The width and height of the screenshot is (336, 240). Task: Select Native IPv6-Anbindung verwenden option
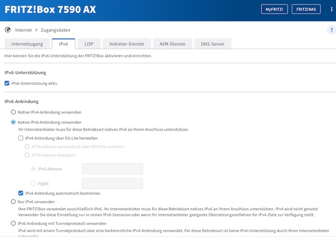click(14, 122)
